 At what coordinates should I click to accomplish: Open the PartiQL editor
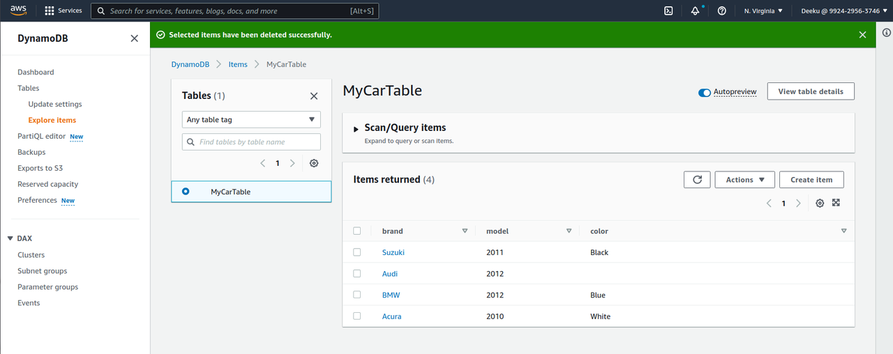(x=42, y=137)
